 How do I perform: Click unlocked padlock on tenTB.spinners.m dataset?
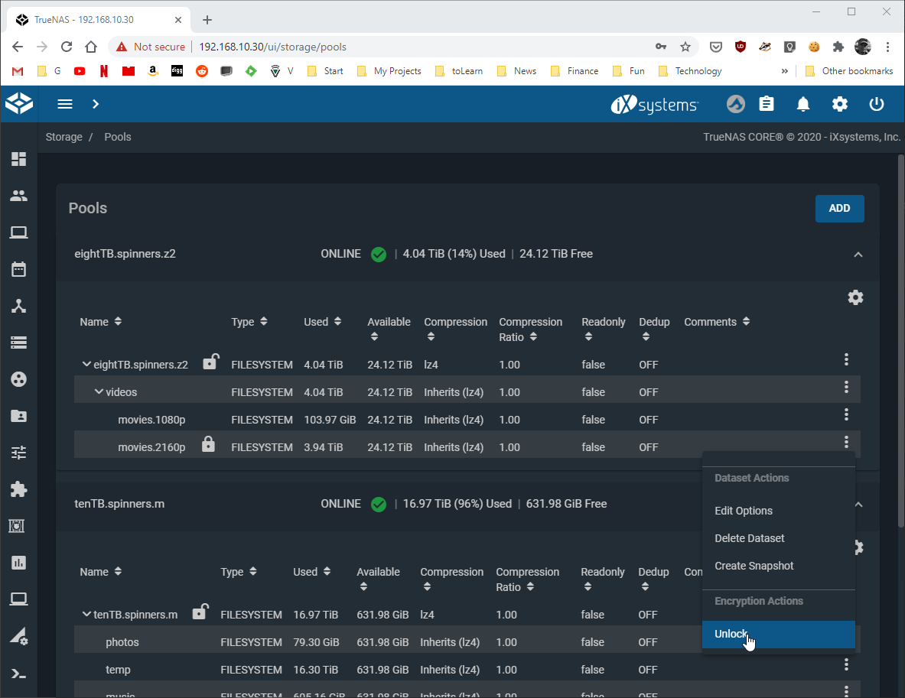pyautogui.click(x=200, y=612)
